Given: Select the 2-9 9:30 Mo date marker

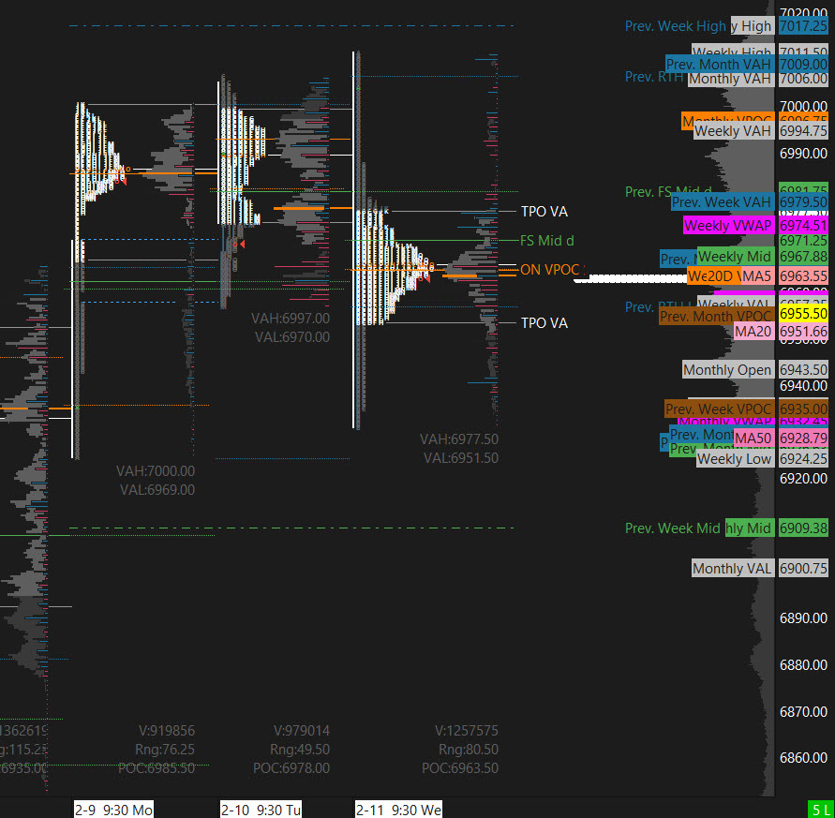Looking at the screenshot, I should [x=113, y=809].
